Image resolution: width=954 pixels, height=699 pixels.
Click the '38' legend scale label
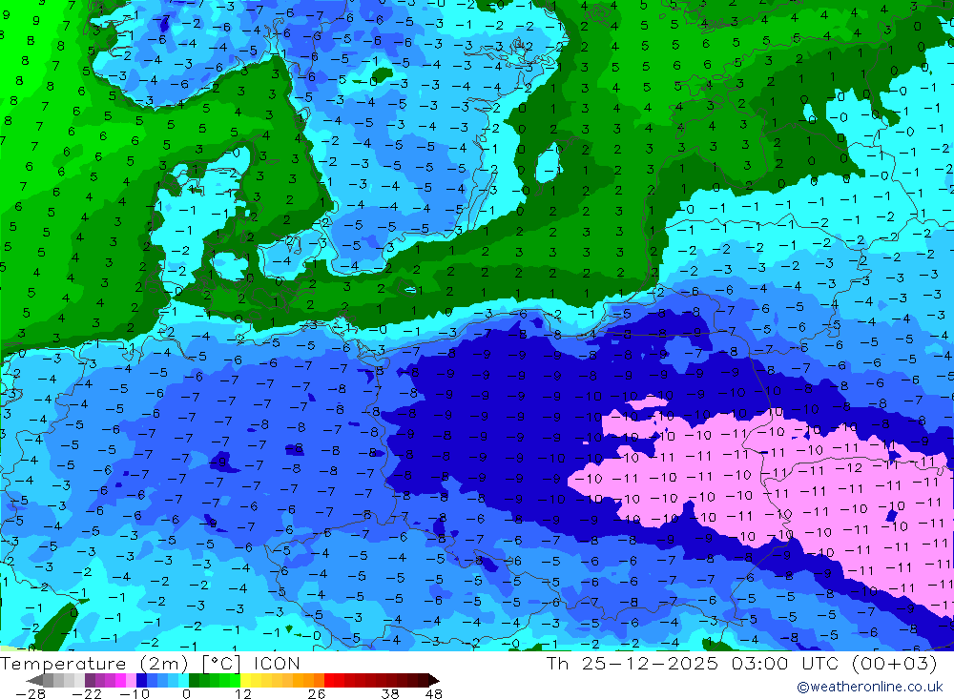click(x=390, y=694)
